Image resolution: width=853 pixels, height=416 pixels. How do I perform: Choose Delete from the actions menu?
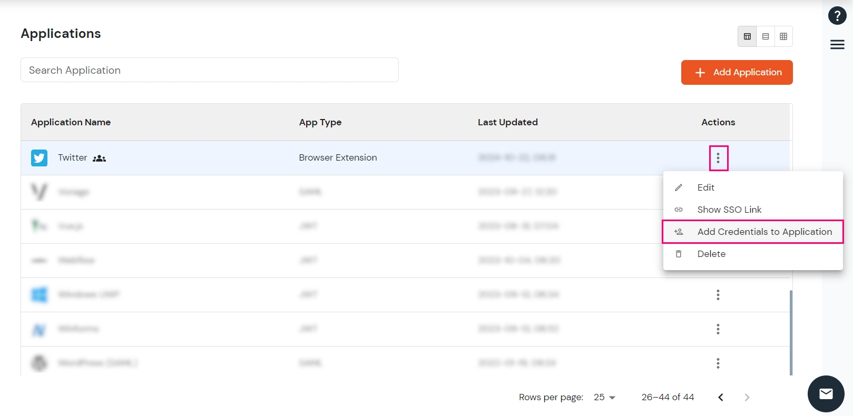(753, 254)
